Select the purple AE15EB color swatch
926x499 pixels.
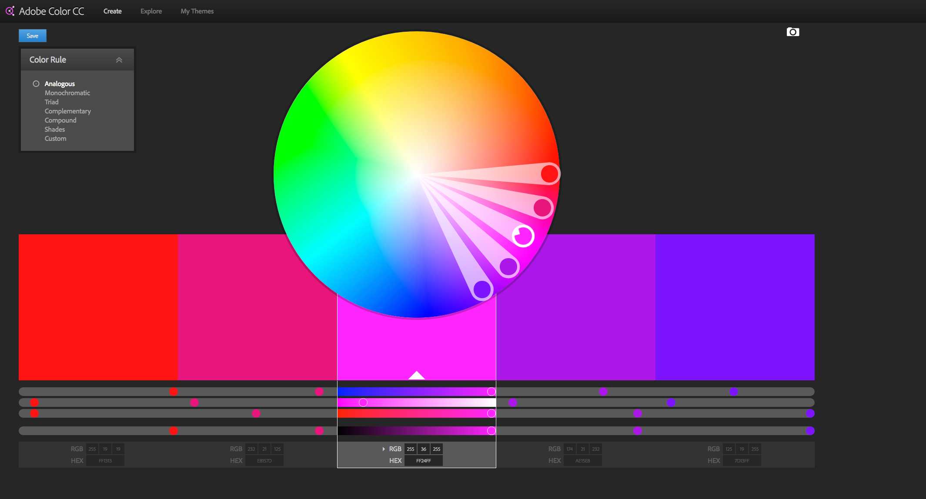tap(576, 307)
